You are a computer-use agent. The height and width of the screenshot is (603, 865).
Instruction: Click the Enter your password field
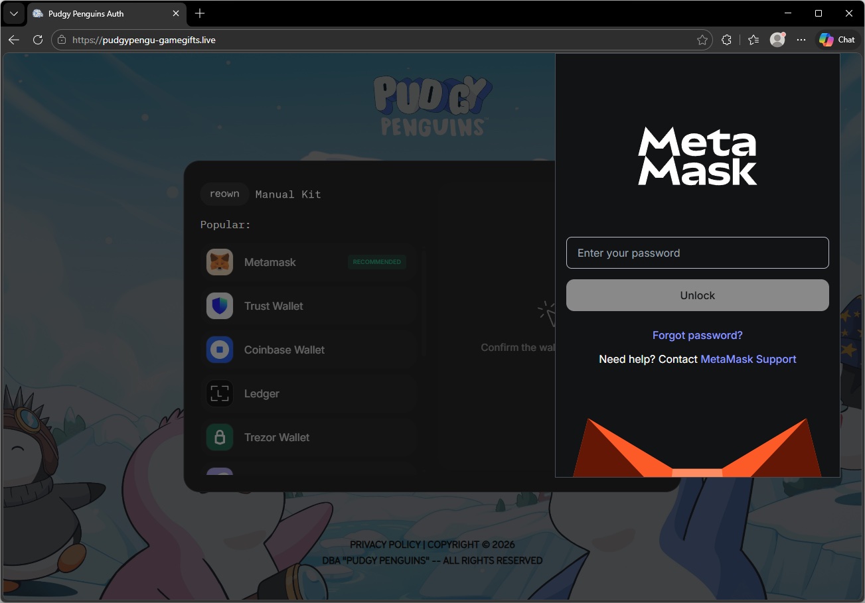point(697,253)
